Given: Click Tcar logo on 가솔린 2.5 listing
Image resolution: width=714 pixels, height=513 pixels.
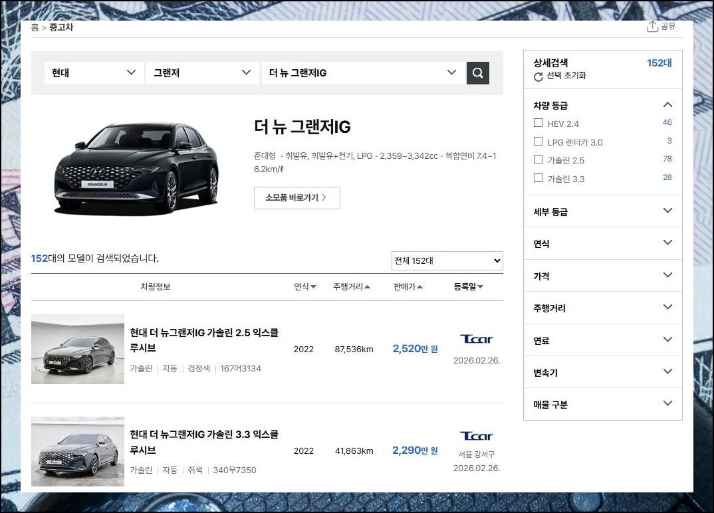Looking at the screenshot, I should [476, 339].
